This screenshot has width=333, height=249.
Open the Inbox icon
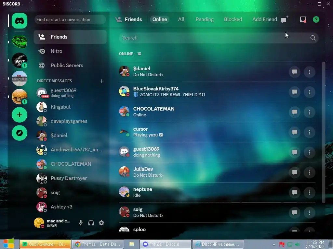[303, 19]
